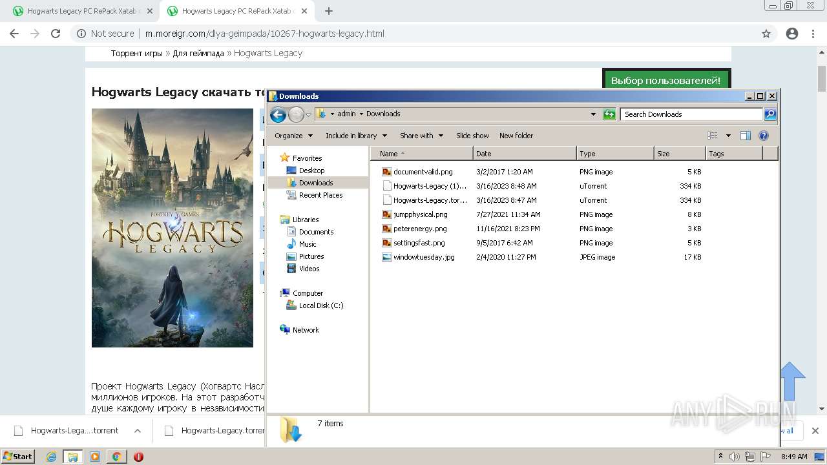Screen dimensions: 827x465
Task: Click the Chrome icon in taskbar
Action: 116,457
